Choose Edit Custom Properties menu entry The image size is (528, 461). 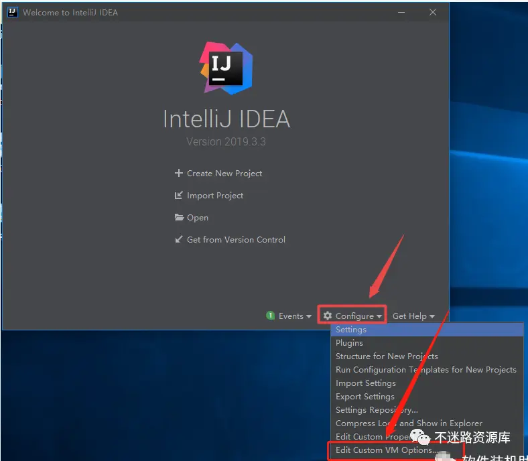click(427, 437)
